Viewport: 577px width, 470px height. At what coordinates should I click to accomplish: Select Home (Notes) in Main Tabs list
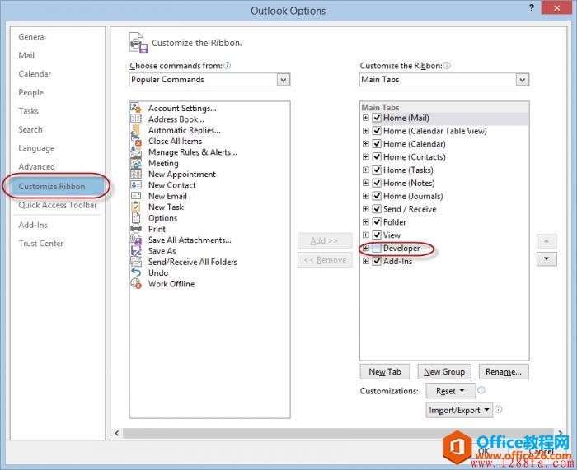(409, 183)
